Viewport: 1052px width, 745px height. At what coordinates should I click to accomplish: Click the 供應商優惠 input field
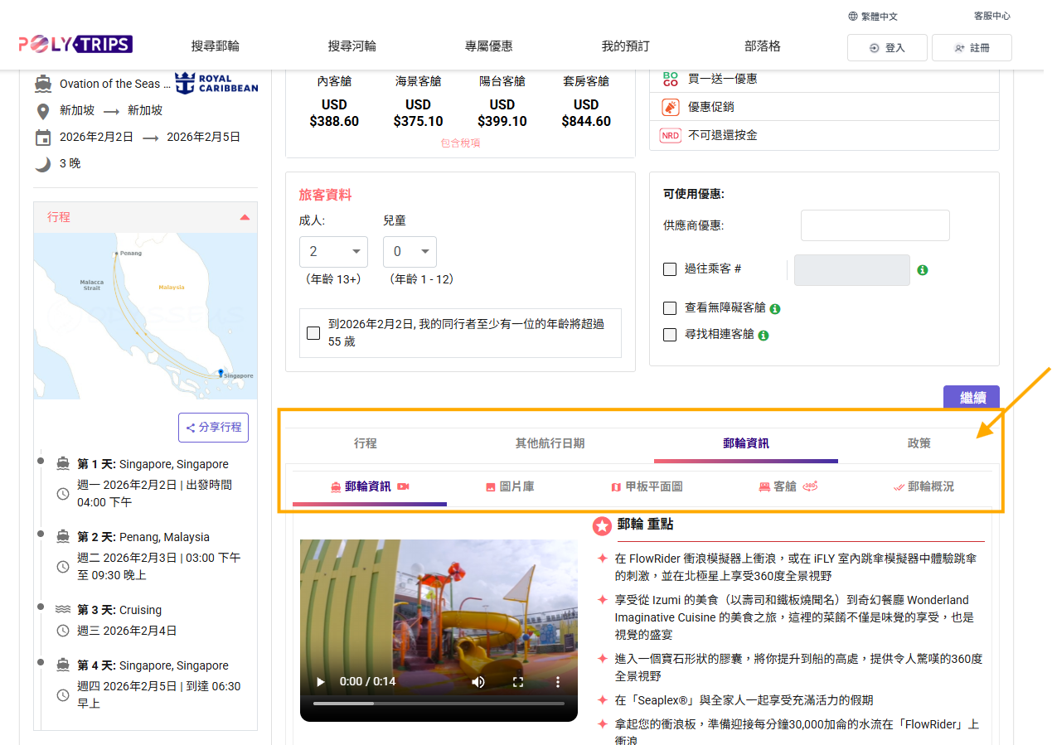pos(875,225)
